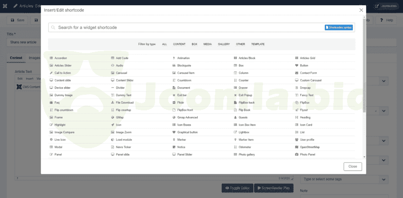Show ALL shortcode types
Screen dimensions: 403x198
point(165,44)
